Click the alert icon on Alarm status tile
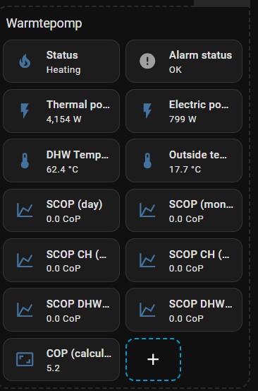Viewport: 258px width, 391px height. pyautogui.click(x=147, y=61)
